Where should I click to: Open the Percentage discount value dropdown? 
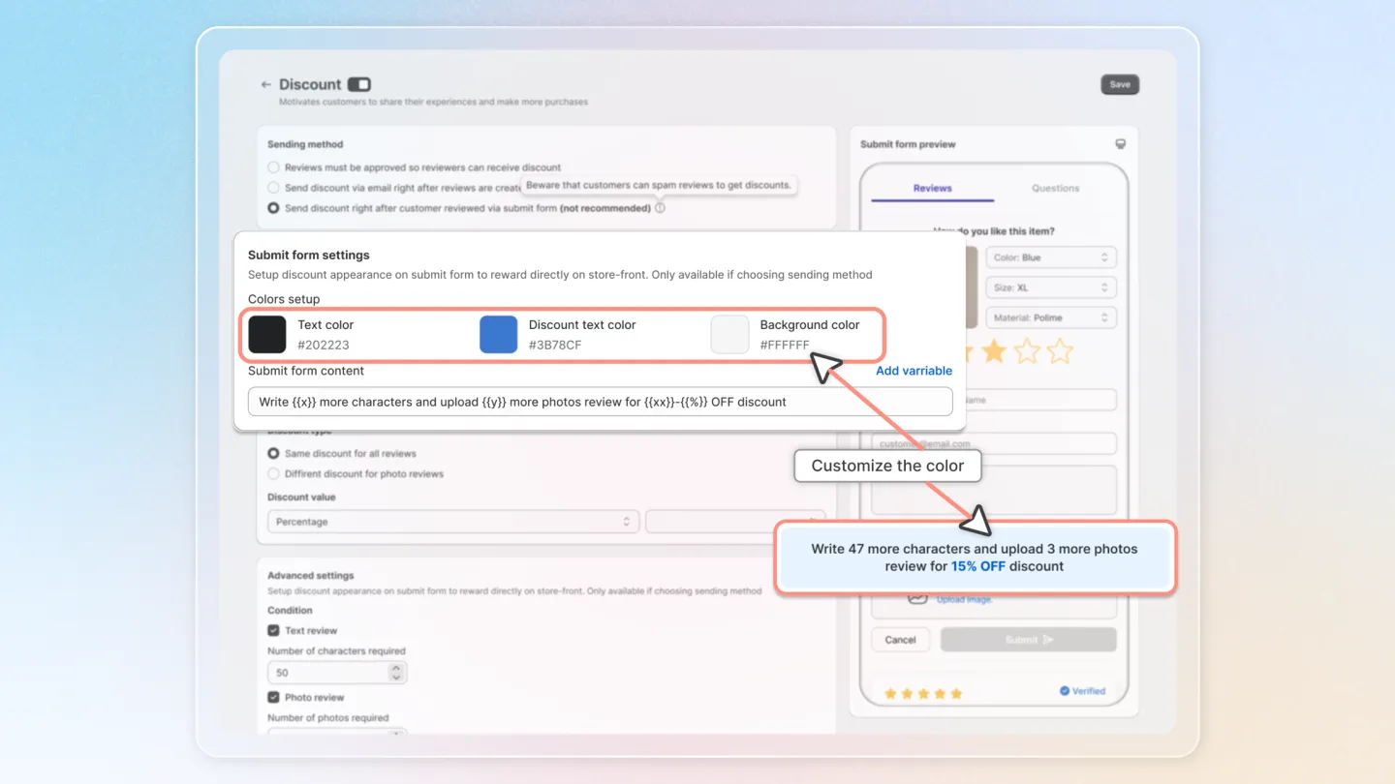pos(453,522)
